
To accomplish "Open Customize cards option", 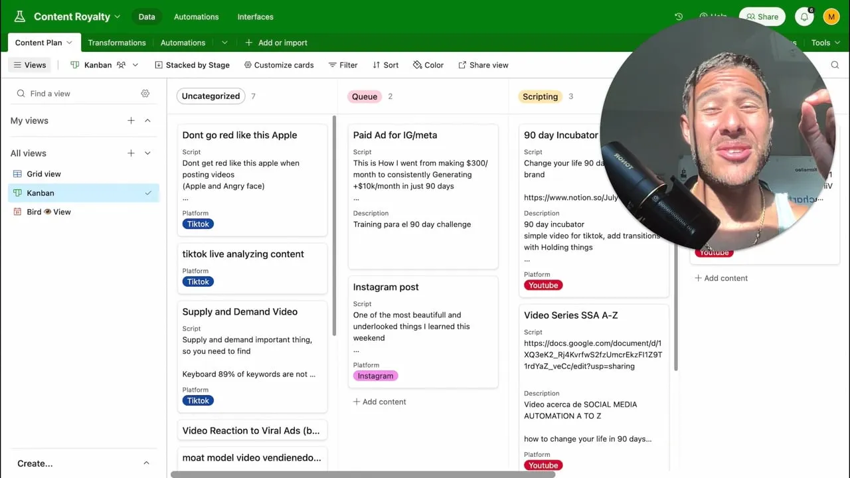I will click(279, 65).
